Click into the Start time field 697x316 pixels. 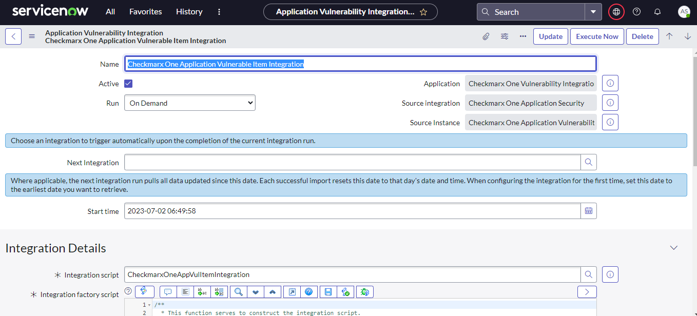click(352, 211)
